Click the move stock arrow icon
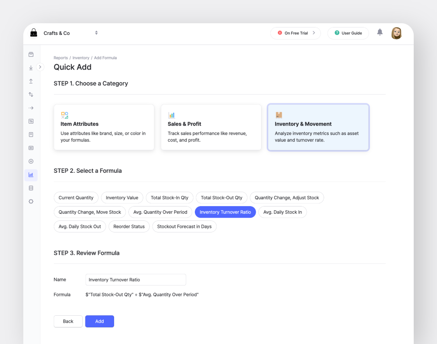The image size is (437, 344). pyautogui.click(x=31, y=108)
